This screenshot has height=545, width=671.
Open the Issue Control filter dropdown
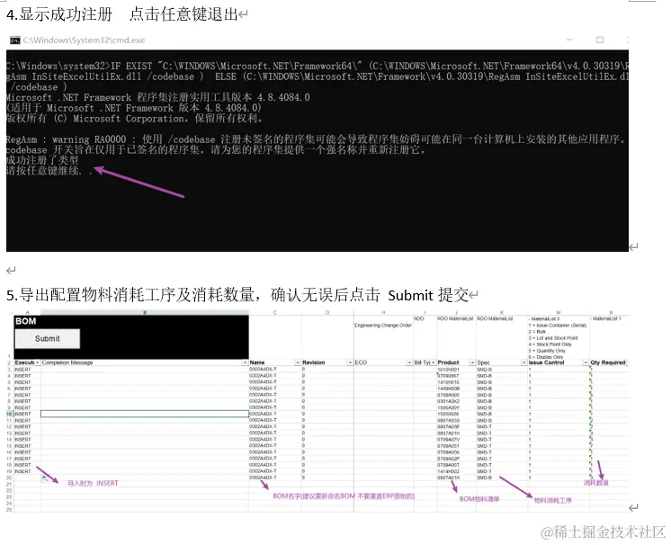(x=586, y=362)
